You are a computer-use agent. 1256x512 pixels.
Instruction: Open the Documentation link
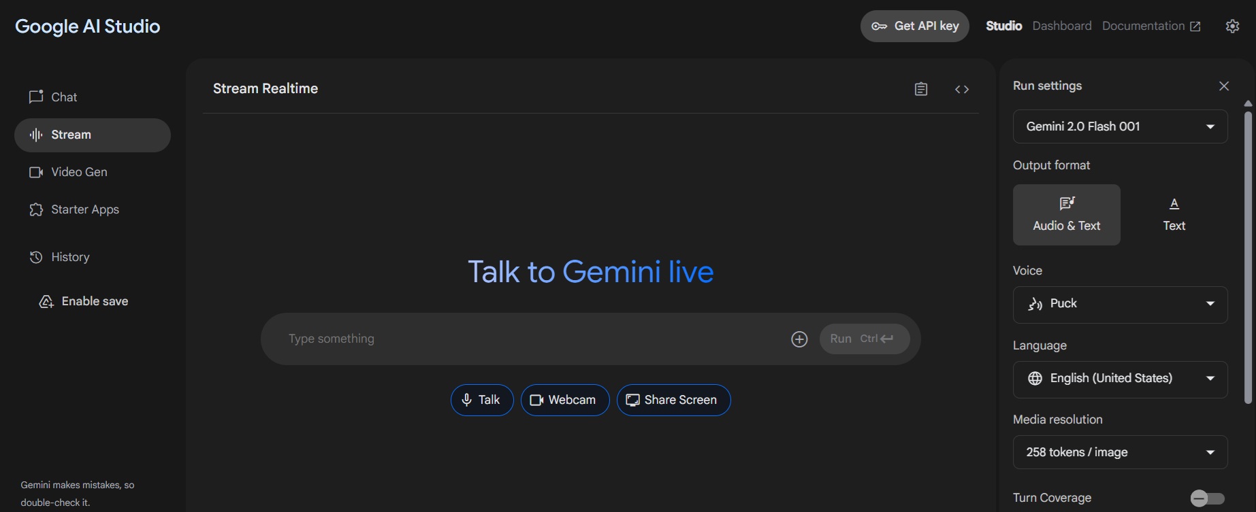(x=1151, y=26)
